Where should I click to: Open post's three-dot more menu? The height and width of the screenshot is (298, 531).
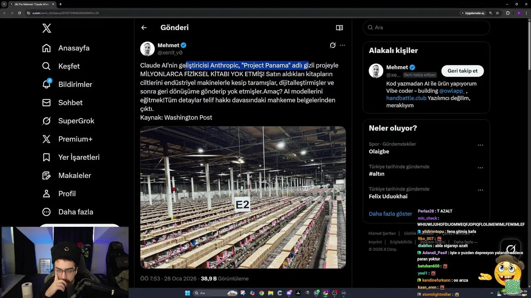[342, 45]
